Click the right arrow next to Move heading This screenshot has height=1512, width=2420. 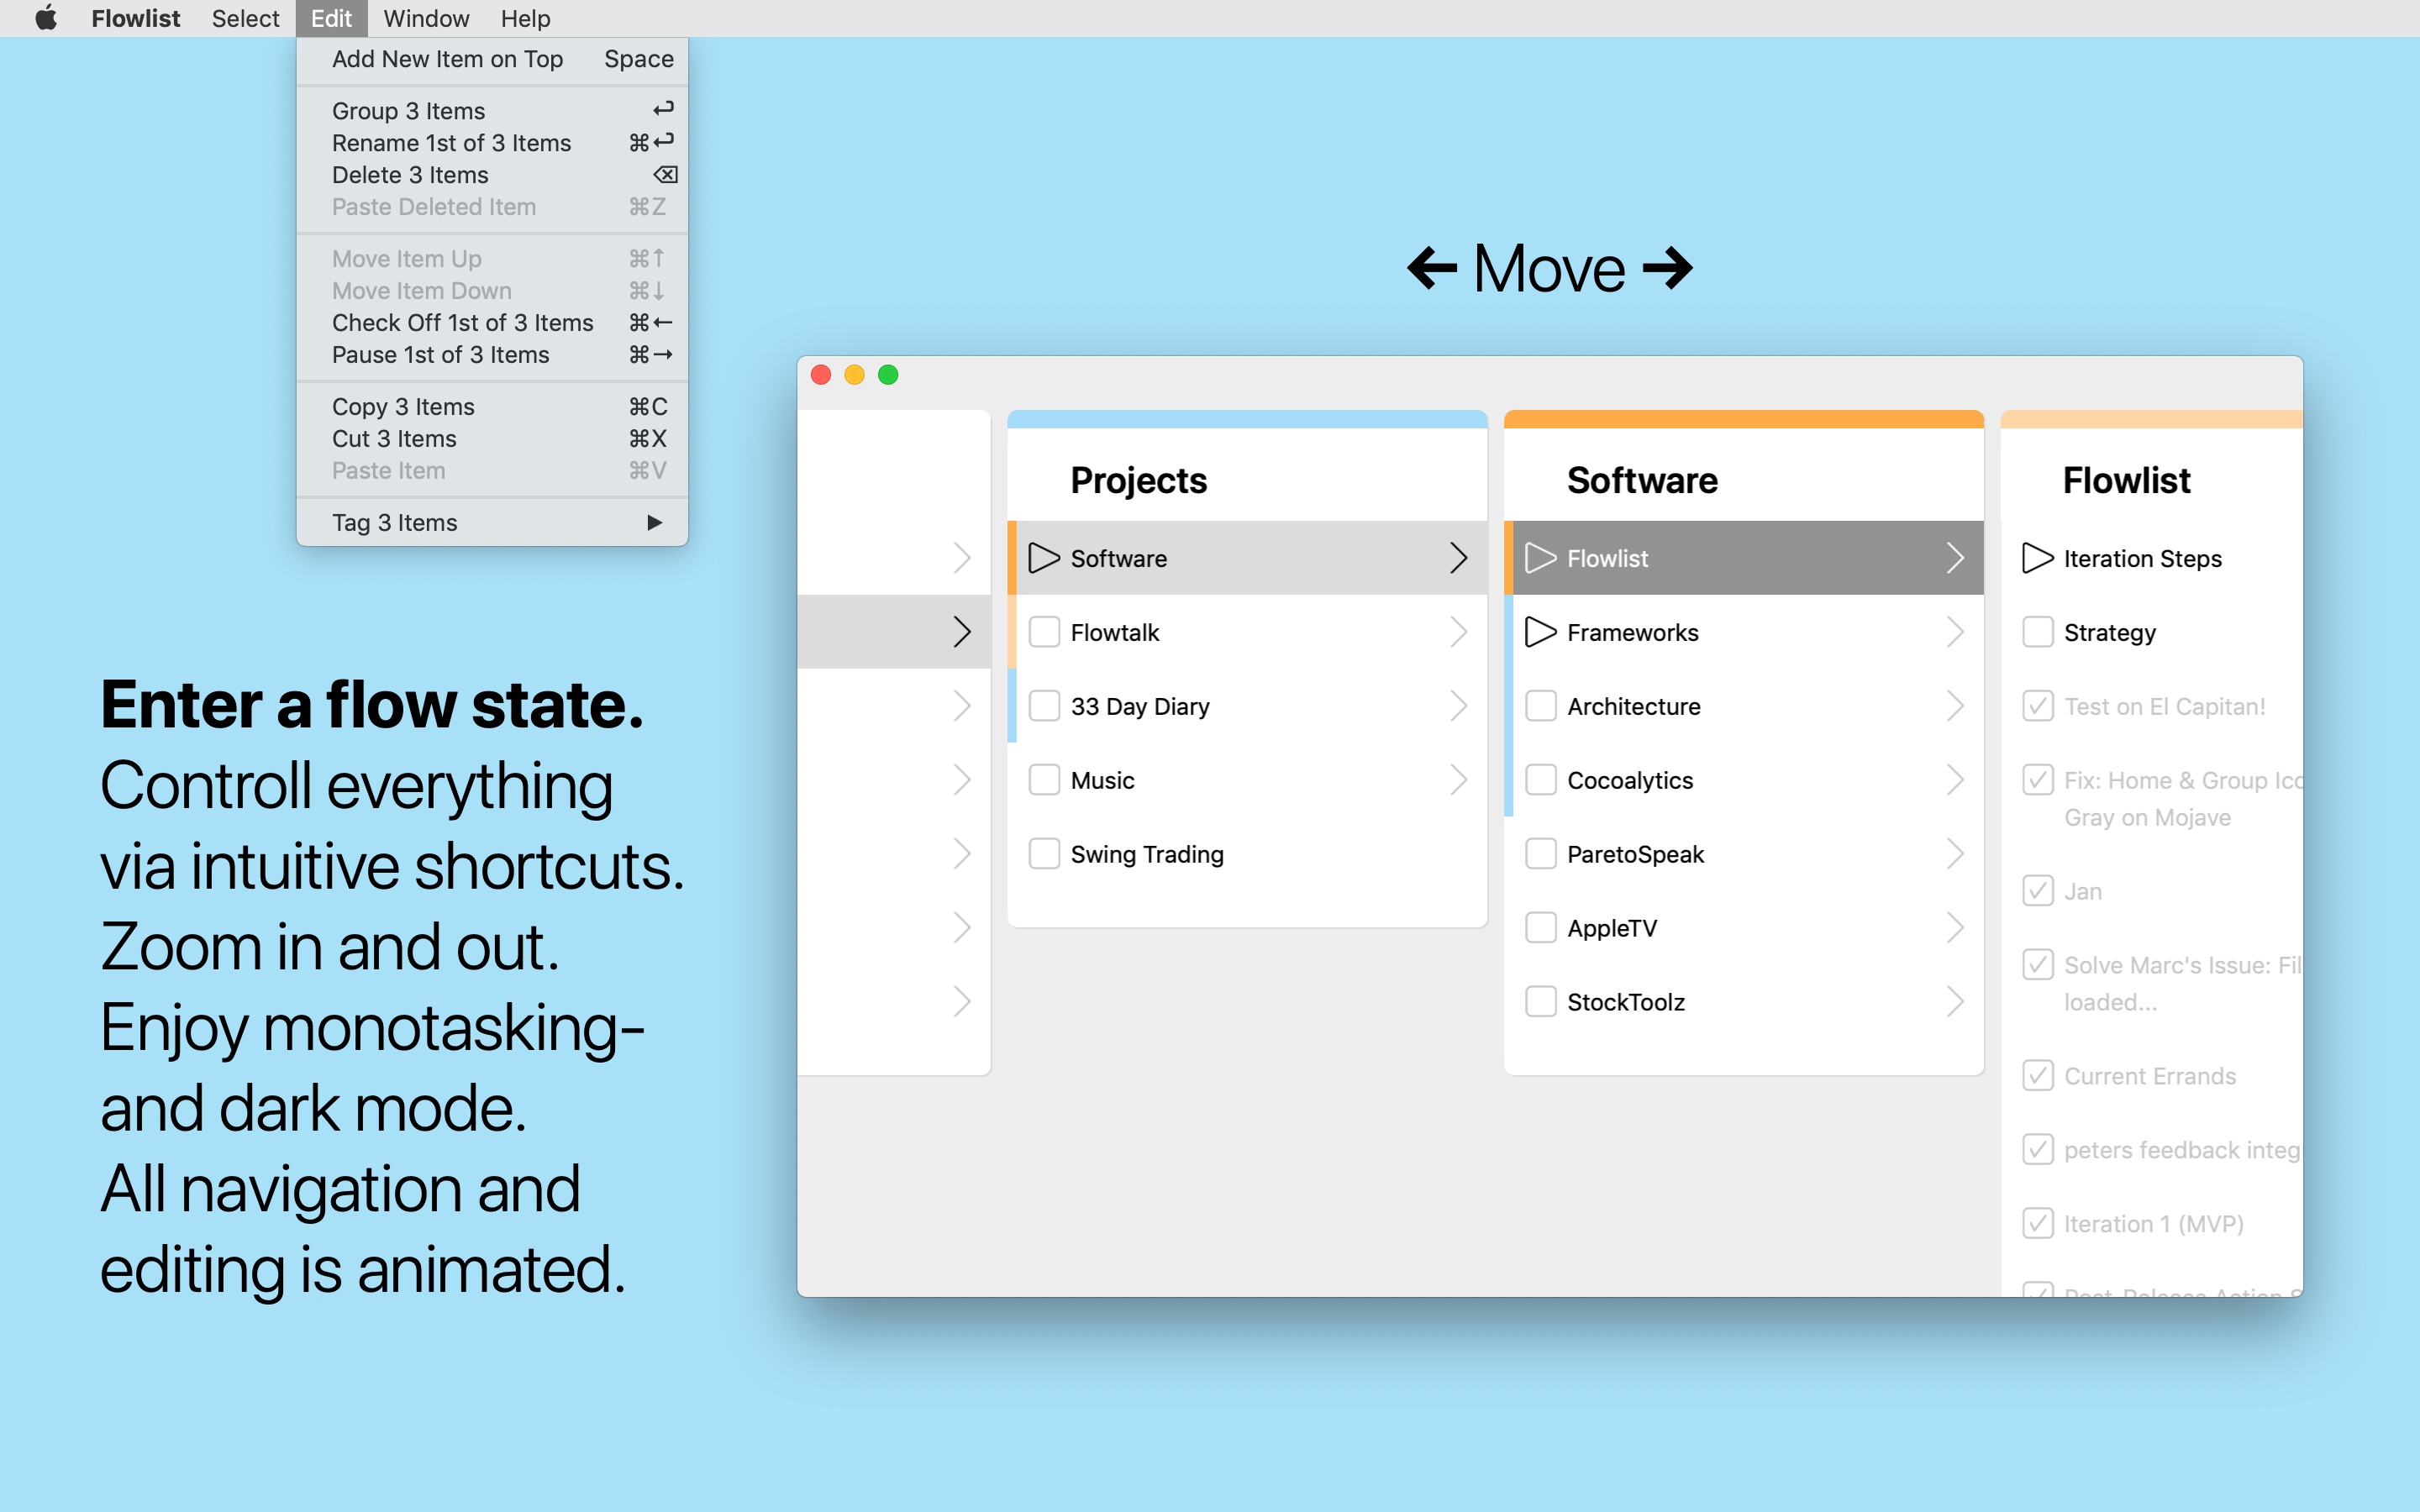pyautogui.click(x=1668, y=268)
